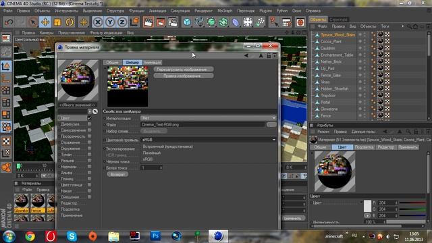Screen dimensions: 432x243
Task: Expand Цвет options arrow in Attributes panel
Action: click(361, 202)
